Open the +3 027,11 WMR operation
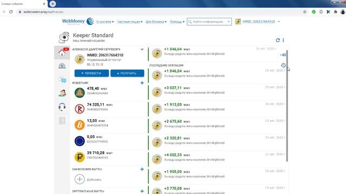Screen dimensions: 346x194 [217, 92]
